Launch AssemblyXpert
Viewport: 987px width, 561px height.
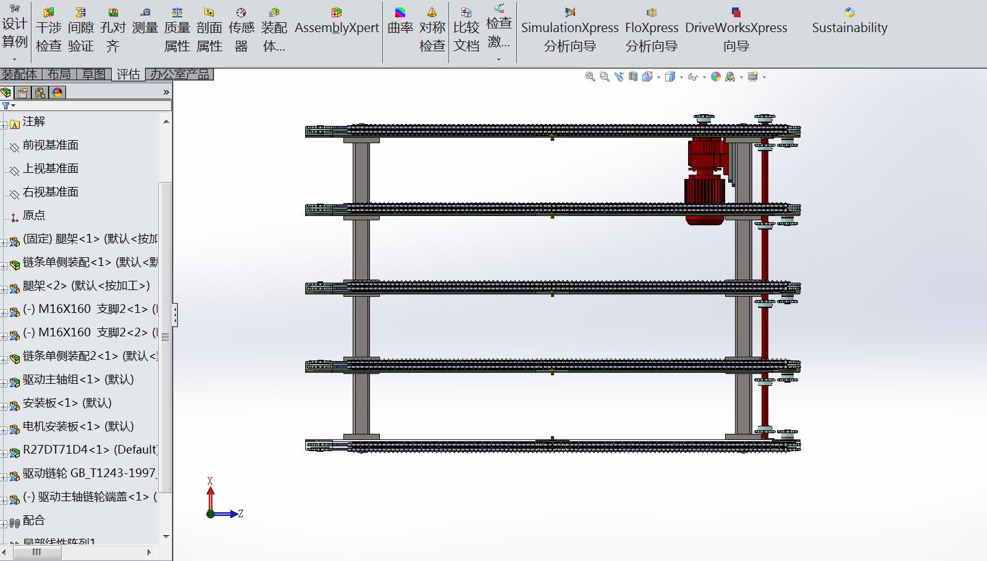click(337, 21)
